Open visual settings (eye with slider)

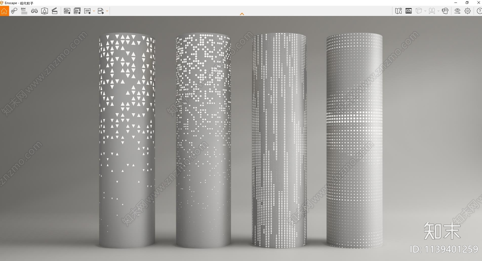(x=457, y=11)
